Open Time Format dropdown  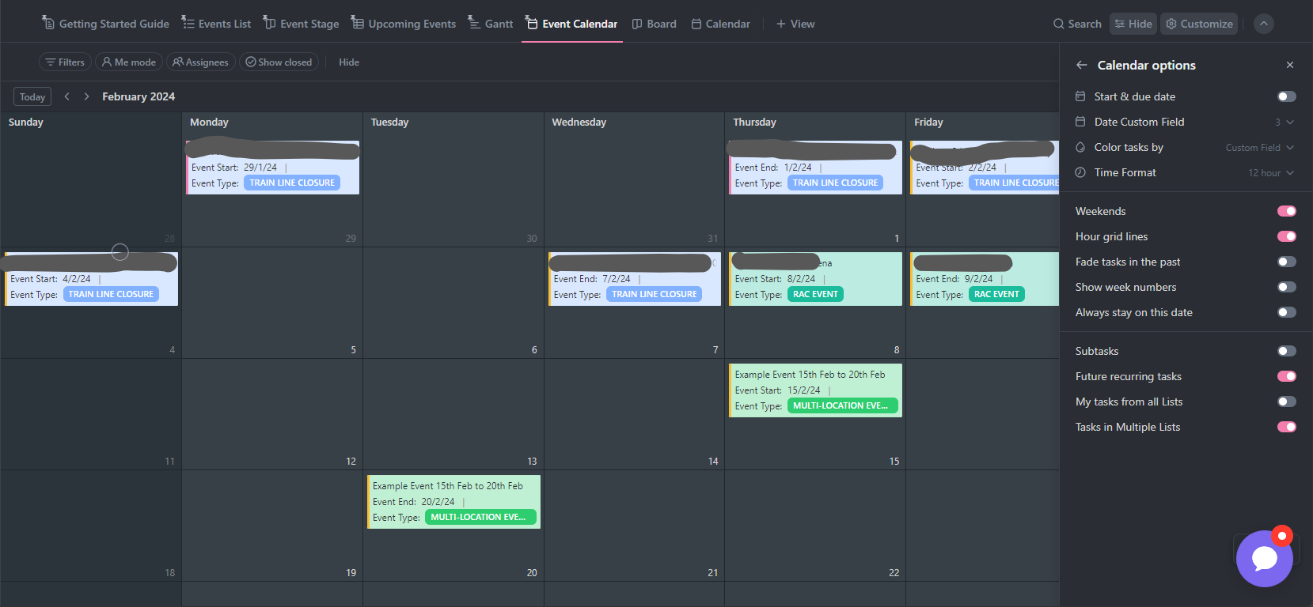1271,172
